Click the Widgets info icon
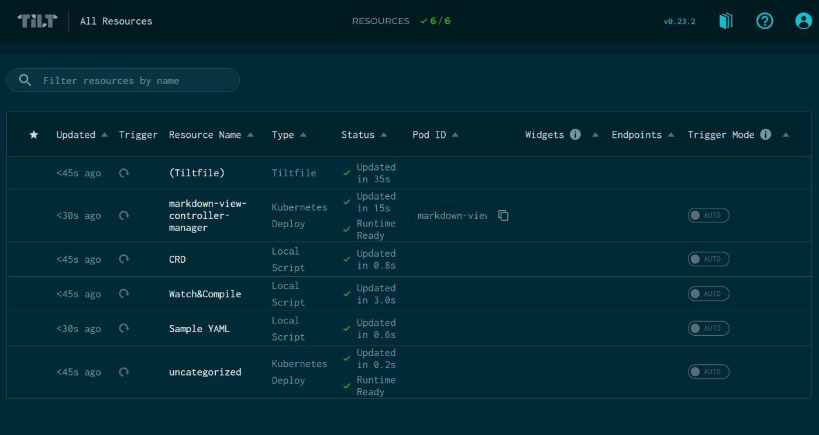Image resolution: width=819 pixels, height=435 pixels. (x=576, y=135)
